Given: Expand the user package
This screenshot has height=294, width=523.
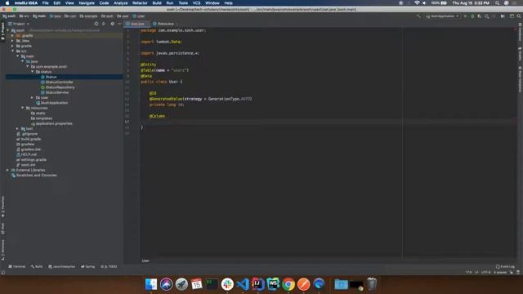Looking at the screenshot, I should point(33,98).
